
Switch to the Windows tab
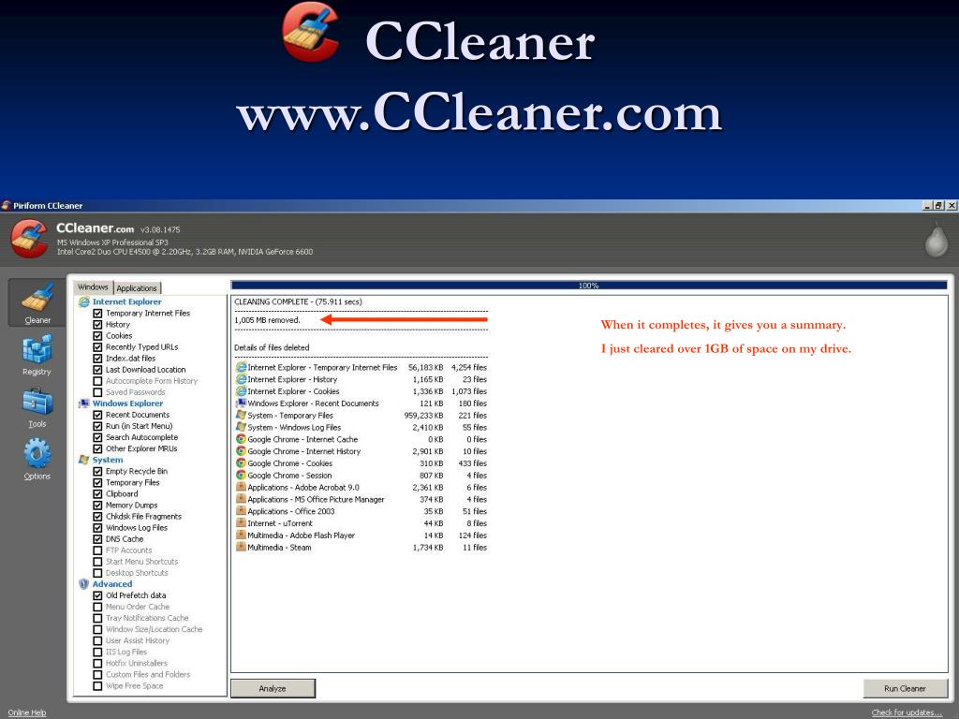pyautogui.click(x=93, y=287)
